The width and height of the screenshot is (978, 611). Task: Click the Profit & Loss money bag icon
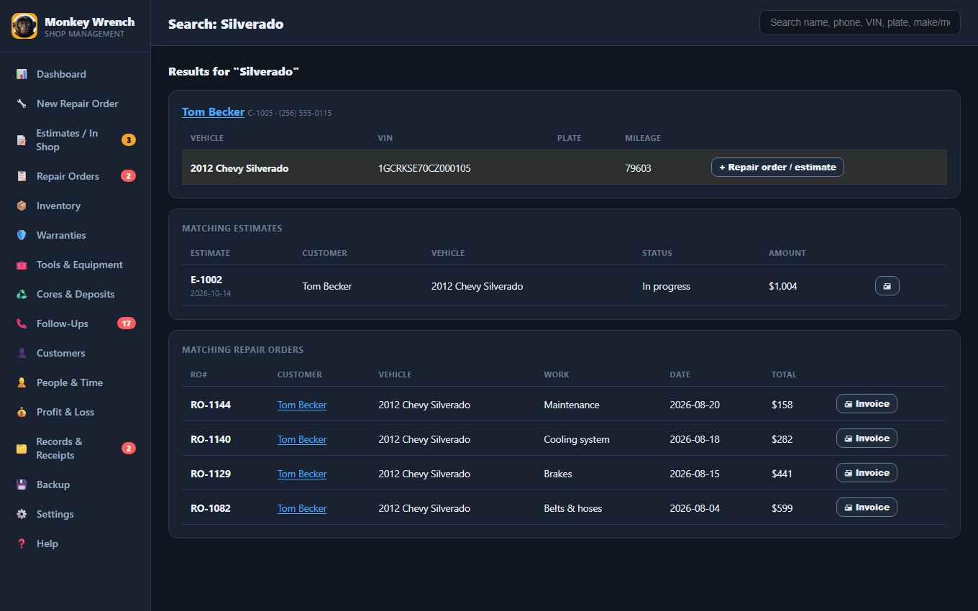coord(22,412)
